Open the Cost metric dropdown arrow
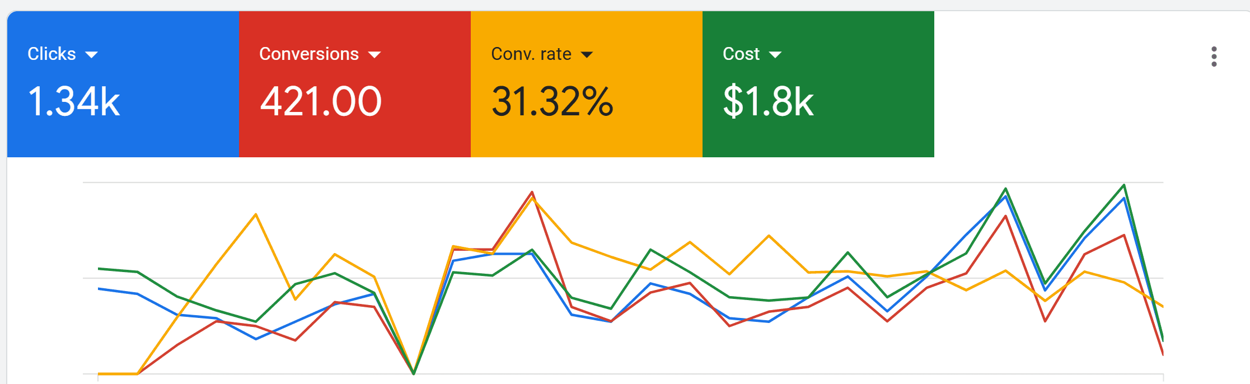This screenshot has width=1250, height=384. [775, 55]
